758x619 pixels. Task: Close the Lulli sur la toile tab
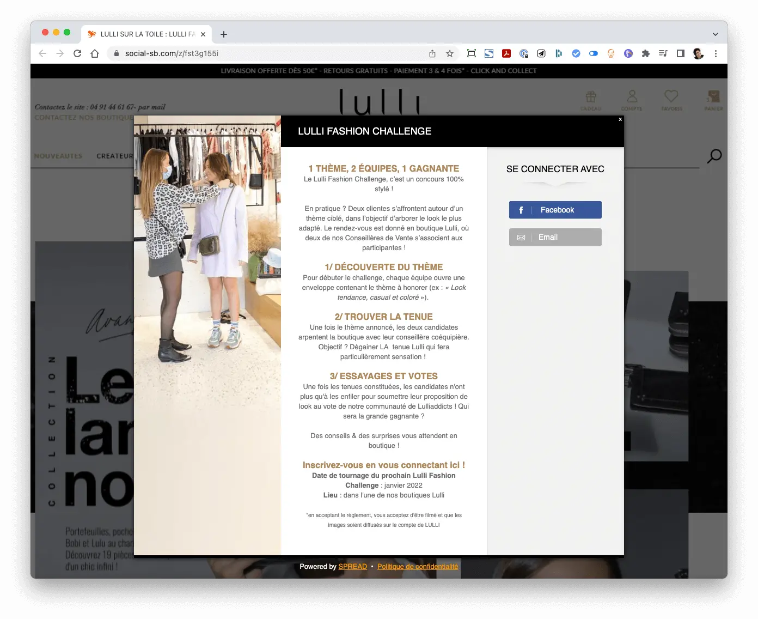[x=203, y=34]
